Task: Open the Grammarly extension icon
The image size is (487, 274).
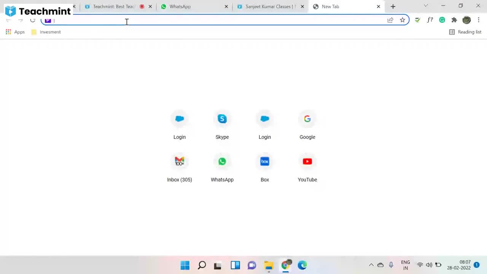Action: 442,20
